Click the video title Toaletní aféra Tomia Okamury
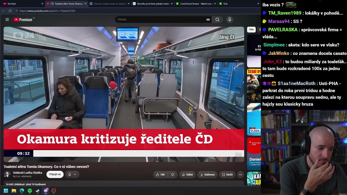The width and height of the screenshot is (347, 195). (x=46, y=167)
